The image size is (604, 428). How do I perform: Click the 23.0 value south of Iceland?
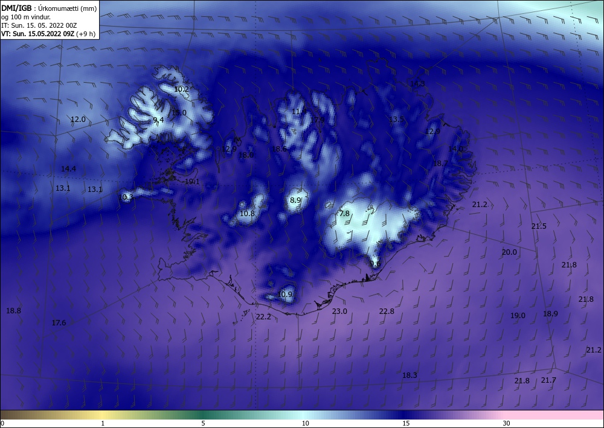point(339,311)
